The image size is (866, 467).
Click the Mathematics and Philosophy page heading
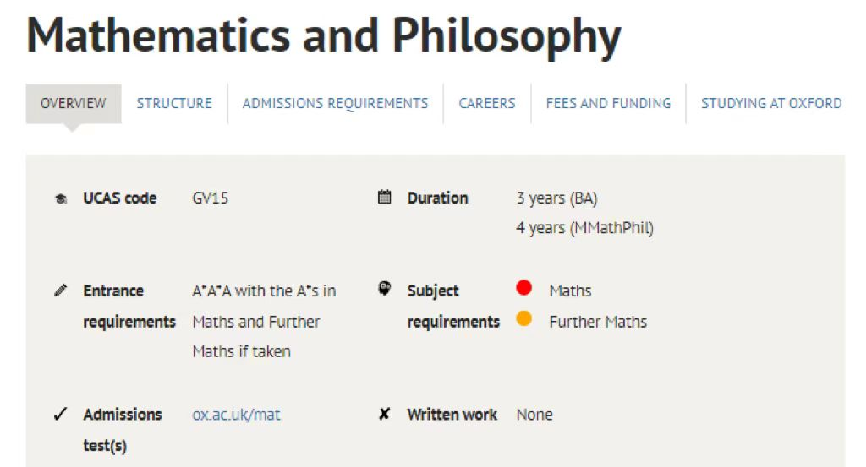(324, 36)
